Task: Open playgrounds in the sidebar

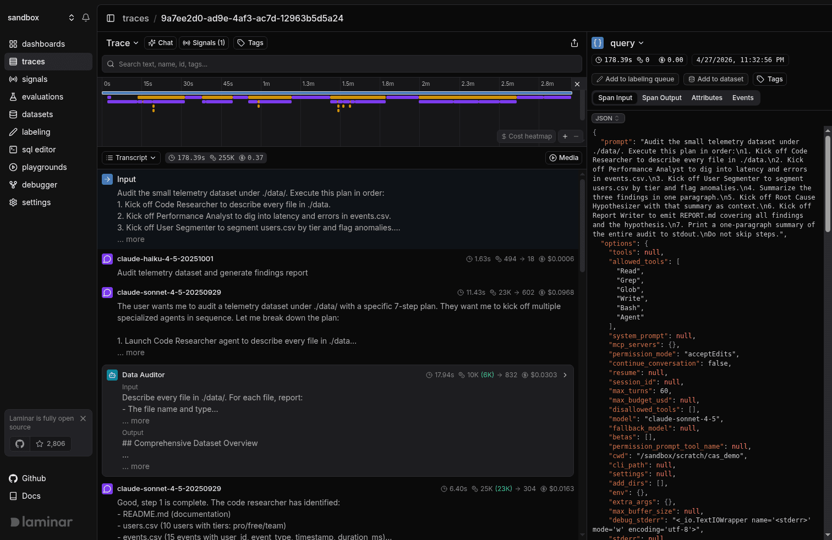Action: (48, 167)
